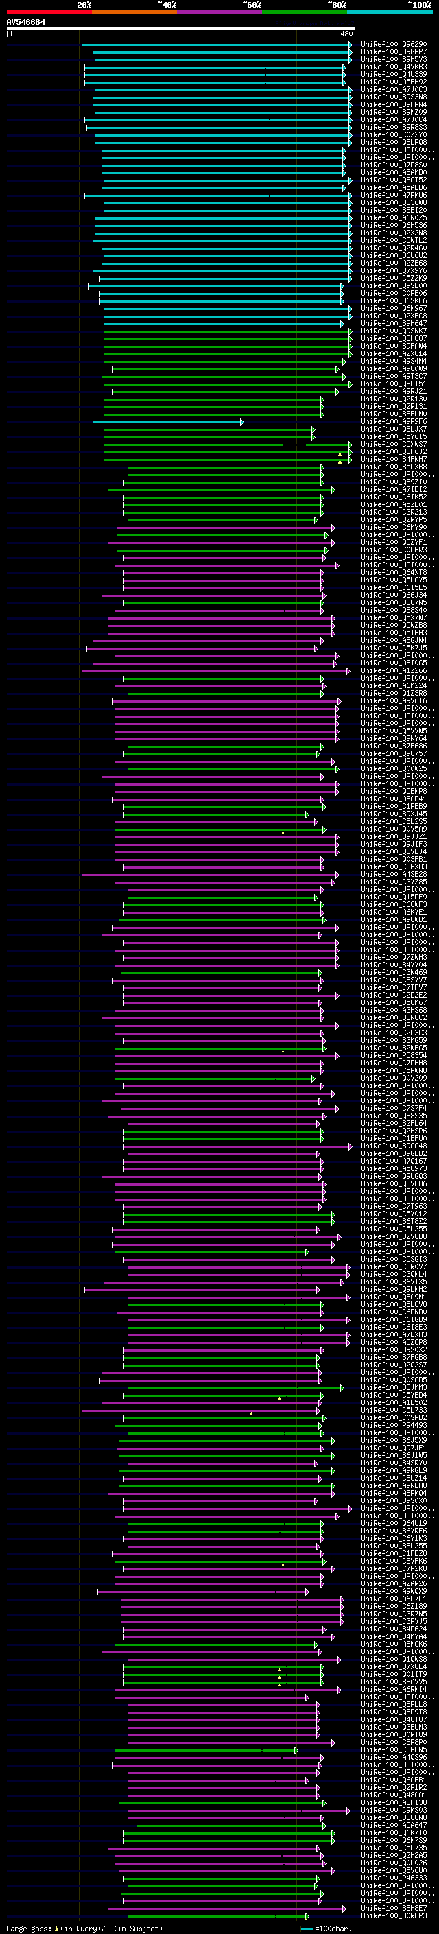Click the white query sequence ruler bar

(x=181, y=29)
